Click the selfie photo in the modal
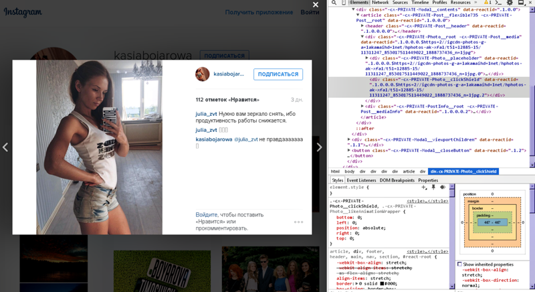 tap(99, 147)
